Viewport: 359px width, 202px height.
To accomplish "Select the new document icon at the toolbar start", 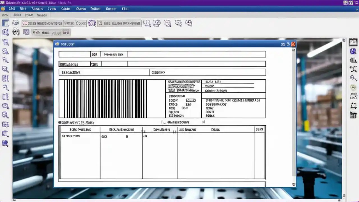I will pyautogui.click(x=6, y=23).
